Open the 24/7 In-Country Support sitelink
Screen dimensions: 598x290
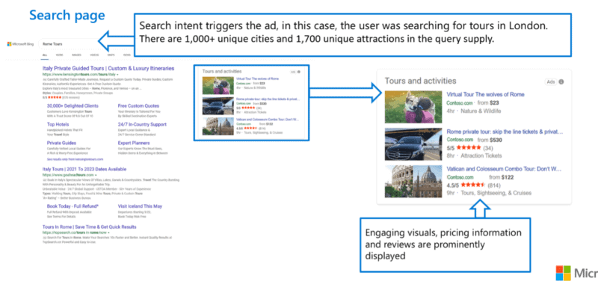tap(142, 124)
